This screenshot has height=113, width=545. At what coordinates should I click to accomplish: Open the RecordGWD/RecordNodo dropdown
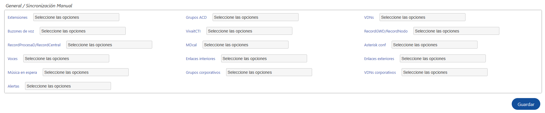tap(456, 31)
